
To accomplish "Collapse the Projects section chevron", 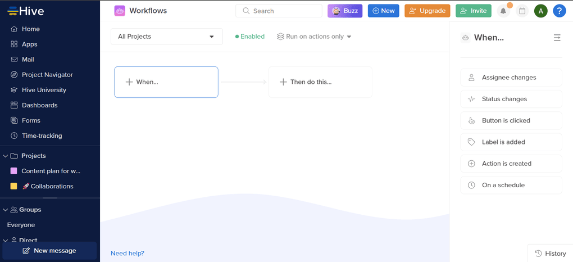I will coord(6,156).
